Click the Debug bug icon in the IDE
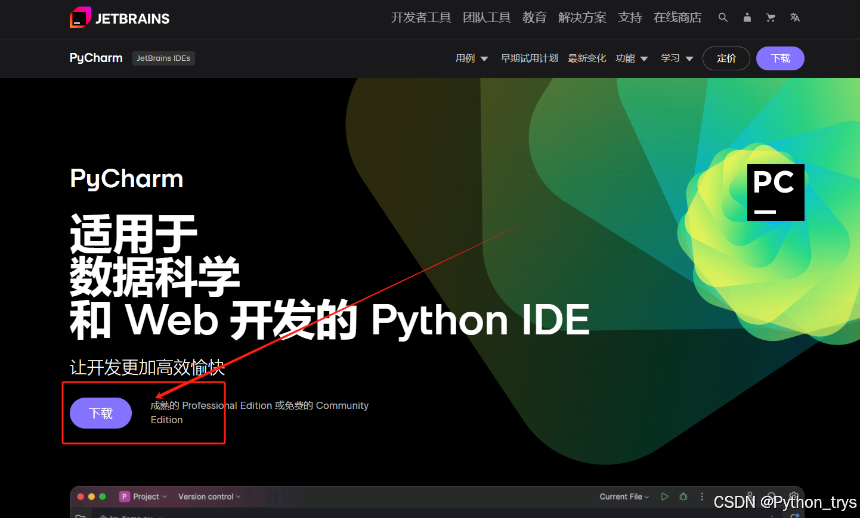Screen dimensions: 860x518 click(683, 496)
